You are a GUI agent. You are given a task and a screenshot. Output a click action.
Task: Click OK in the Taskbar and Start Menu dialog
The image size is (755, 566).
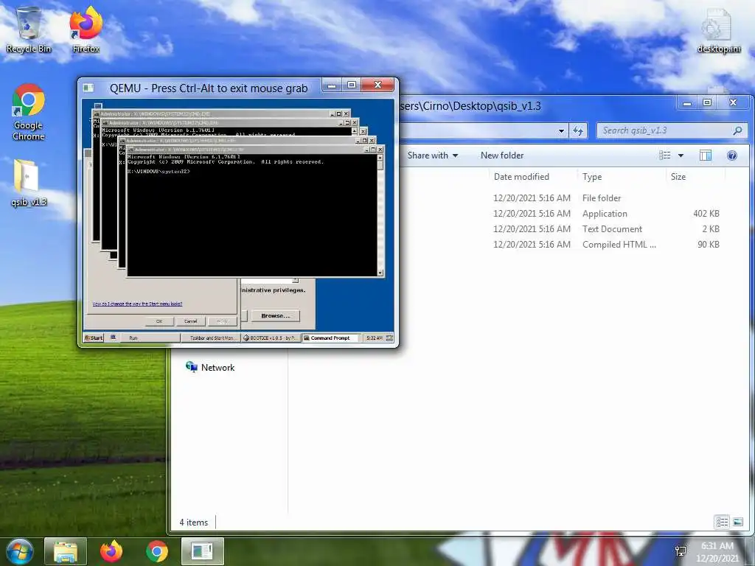pos(159,321)
